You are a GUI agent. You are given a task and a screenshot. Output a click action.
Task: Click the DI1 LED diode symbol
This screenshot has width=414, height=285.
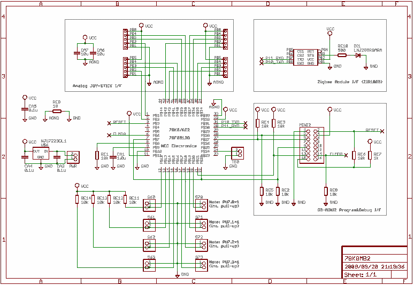point(358,55)
